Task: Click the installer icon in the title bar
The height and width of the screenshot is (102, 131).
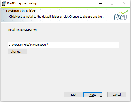Action: click(x=4, y=3)
